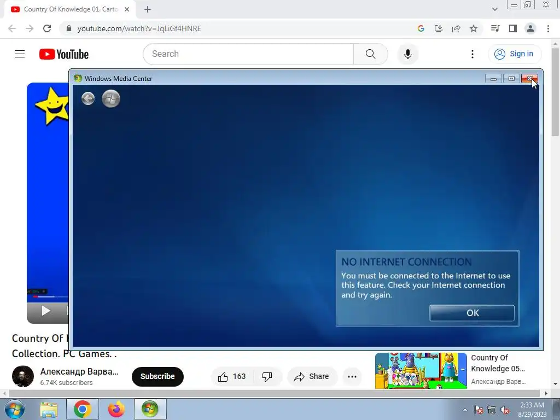Click the Country Of Knowledge 05 title
Screen dimensions: 560x420
point(498,363)
